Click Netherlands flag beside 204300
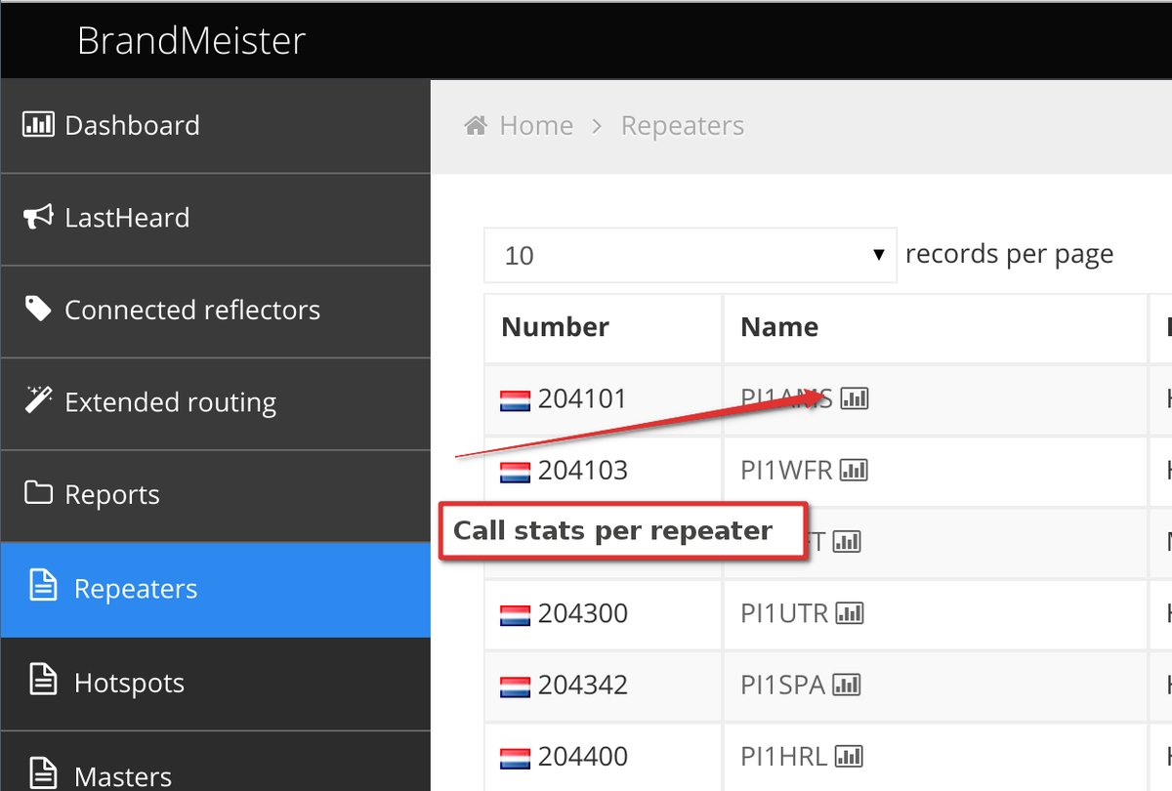 (x=515, y=614)
